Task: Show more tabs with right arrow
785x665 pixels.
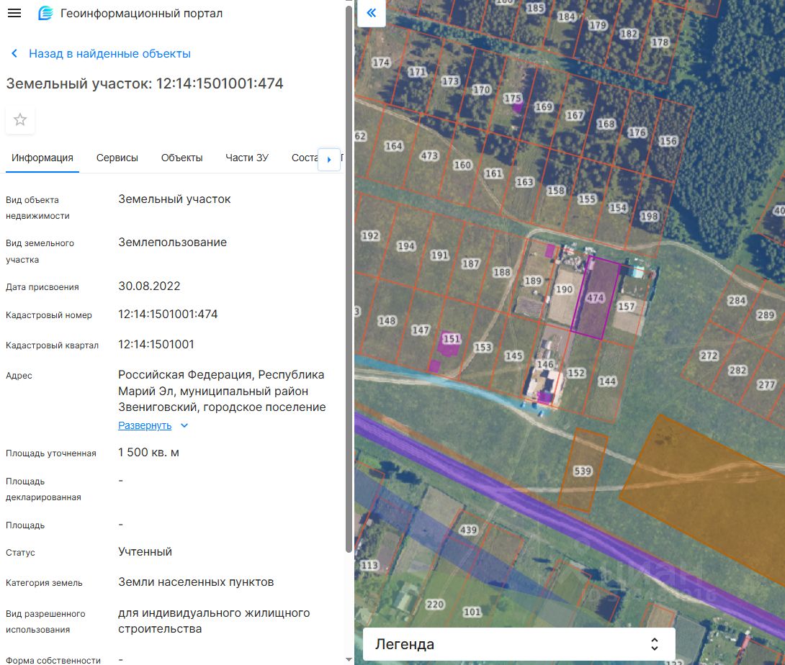Action: 329,160
